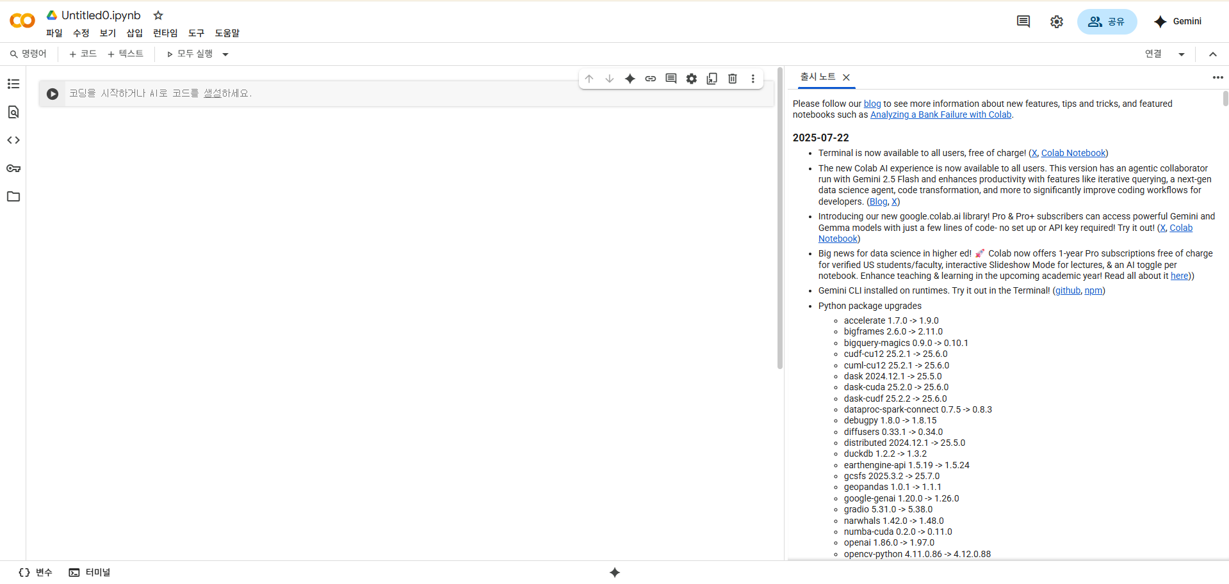The image size is (1229, 584).
Task: Close the 출시 노트 release notes tab
Action: [847, 77]
